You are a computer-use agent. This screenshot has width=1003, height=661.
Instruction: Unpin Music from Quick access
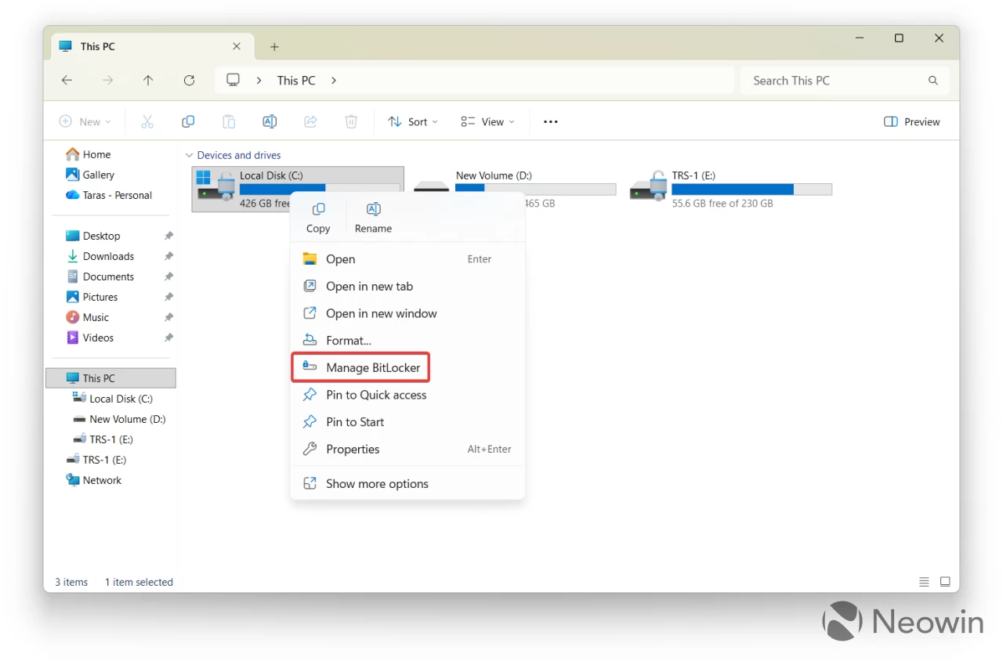tap(168, 317)
